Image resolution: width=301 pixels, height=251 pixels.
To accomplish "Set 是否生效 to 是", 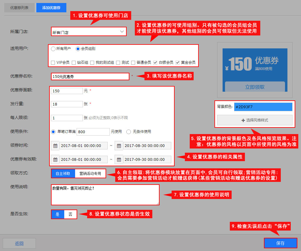I will (58, 214).
